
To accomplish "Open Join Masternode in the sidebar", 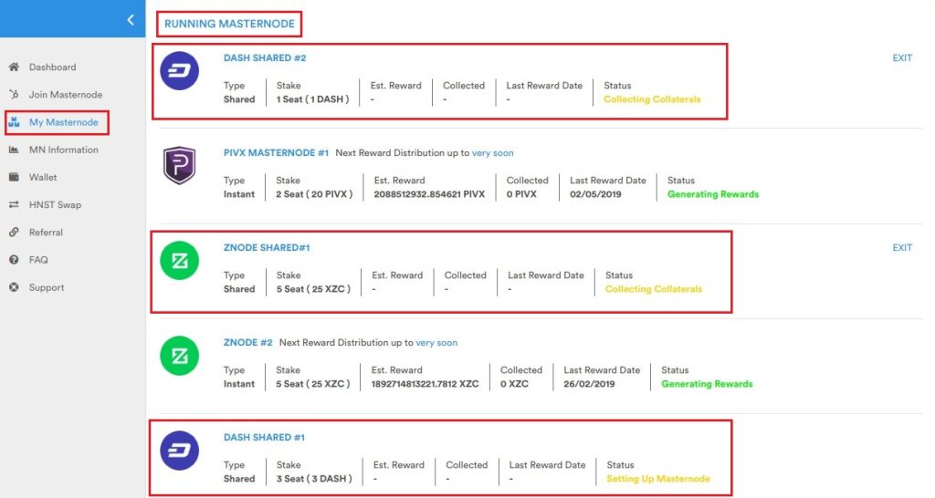I will point(65,95).
